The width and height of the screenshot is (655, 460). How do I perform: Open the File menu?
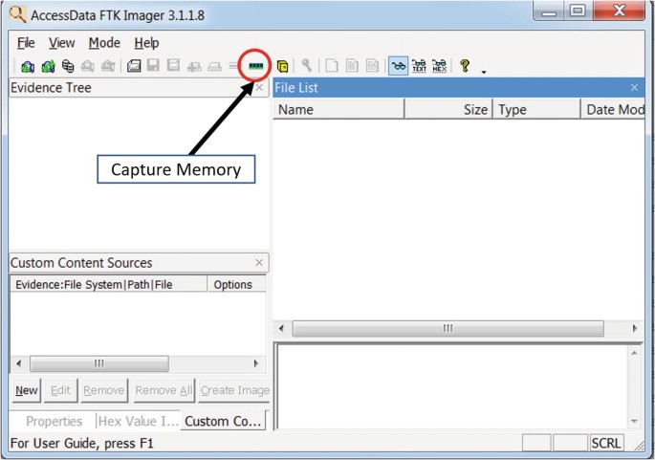(x=26, y=43)
